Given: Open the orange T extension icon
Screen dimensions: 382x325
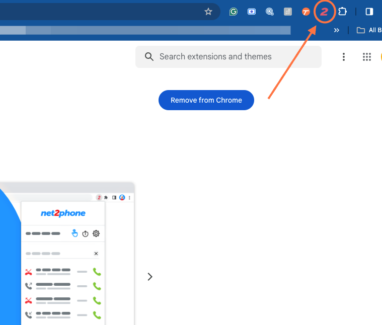Looking at the screenshot, I should click(305, 12).
